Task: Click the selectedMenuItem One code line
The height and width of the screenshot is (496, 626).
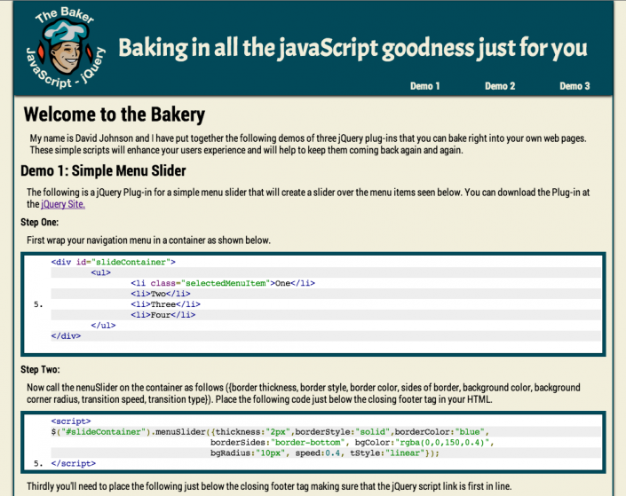Action: coord(223,283)
